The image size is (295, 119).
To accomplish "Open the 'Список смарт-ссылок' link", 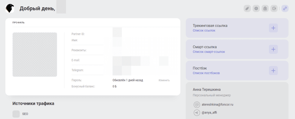I will [x=209, y=52].
